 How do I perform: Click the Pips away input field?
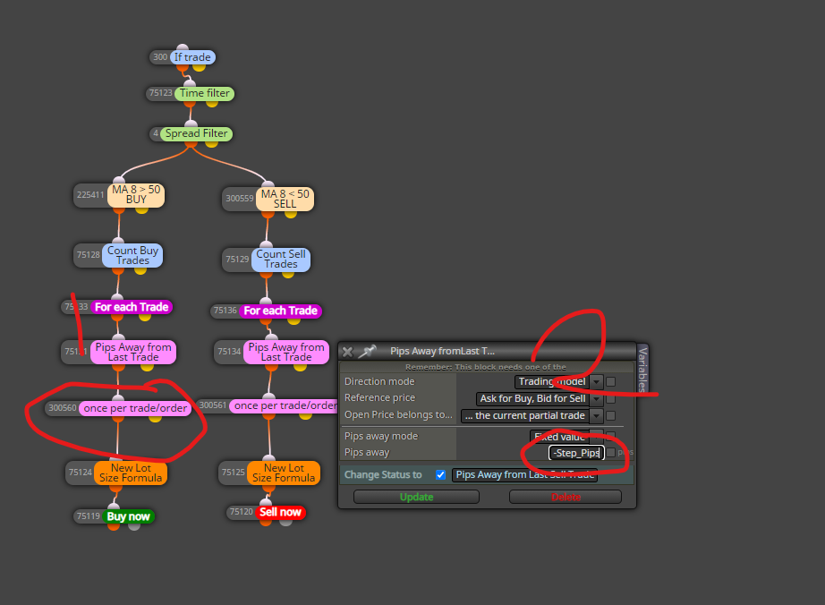[x=576, y=453]
